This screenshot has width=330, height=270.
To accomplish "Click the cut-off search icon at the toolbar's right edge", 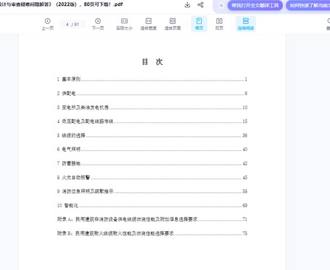I will [x=328, y=24].
